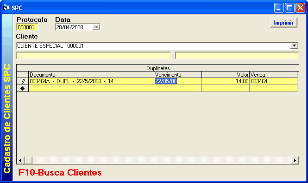
Task: Click the left yellow field below Cliente
Action: tap(94, 56)
